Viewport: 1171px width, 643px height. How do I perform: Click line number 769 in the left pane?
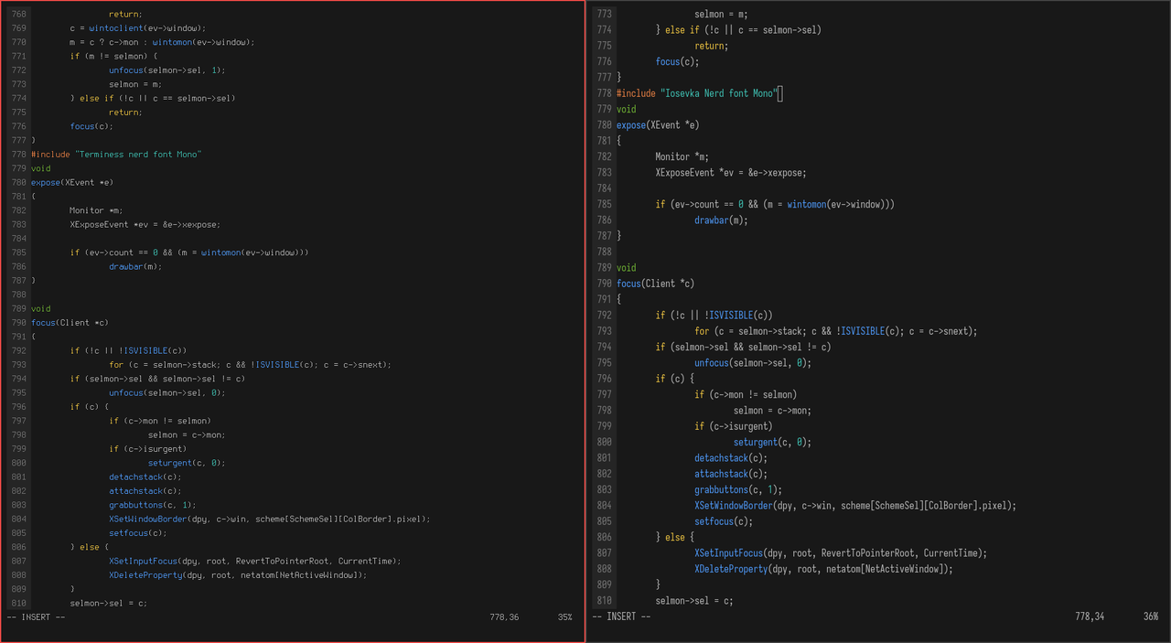[18, 28]
